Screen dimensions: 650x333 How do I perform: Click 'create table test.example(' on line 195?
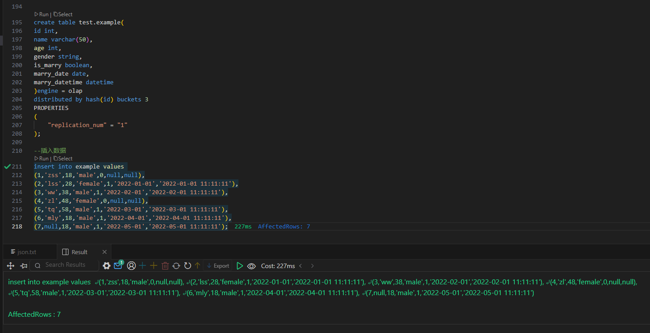click(x=79, y=23)
